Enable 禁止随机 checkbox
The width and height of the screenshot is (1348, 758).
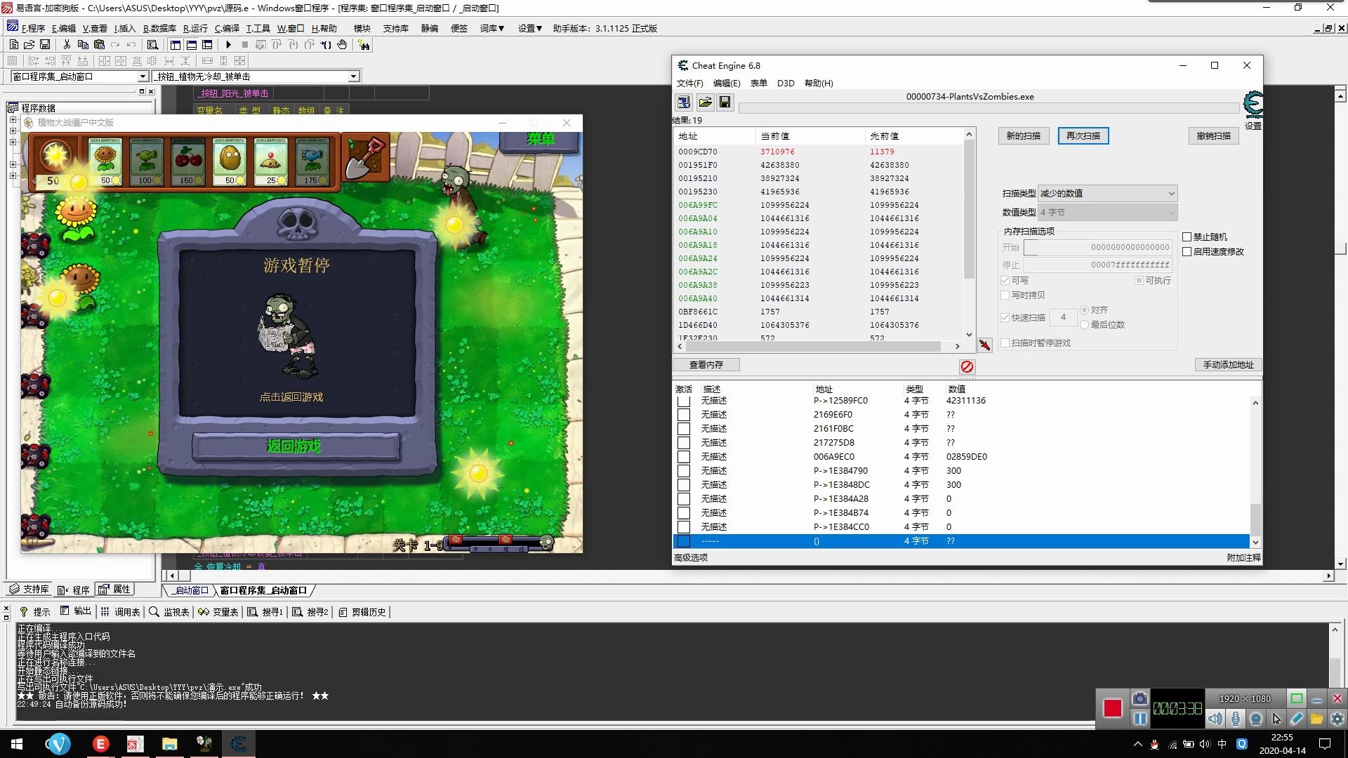tap(1187, 237)
